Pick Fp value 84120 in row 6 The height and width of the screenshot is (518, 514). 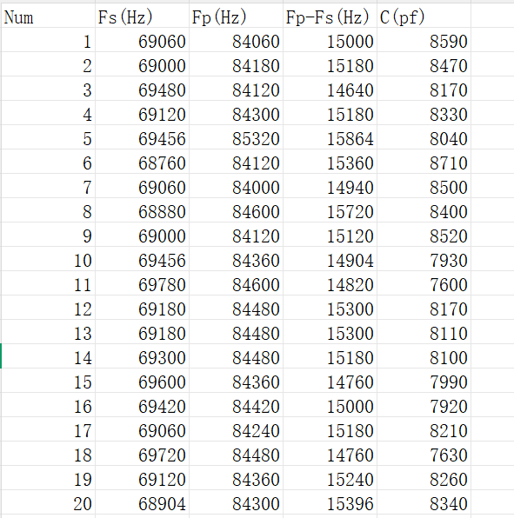coord(236,162)
